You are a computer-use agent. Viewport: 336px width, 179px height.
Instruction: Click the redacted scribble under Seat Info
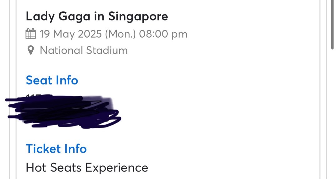tap(62, 112)
